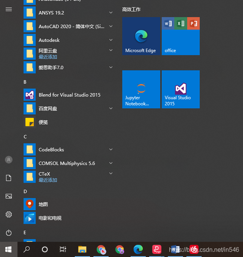Expand the 百度网盘 folder chevron
This screenshot has width=243, height=257.
pyautogui.click(x=111, y=108)
